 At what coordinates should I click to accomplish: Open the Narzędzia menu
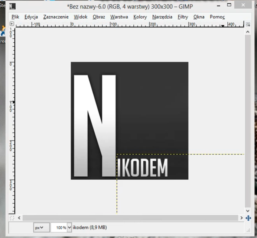pyautogui.click(x=162, y=17)
